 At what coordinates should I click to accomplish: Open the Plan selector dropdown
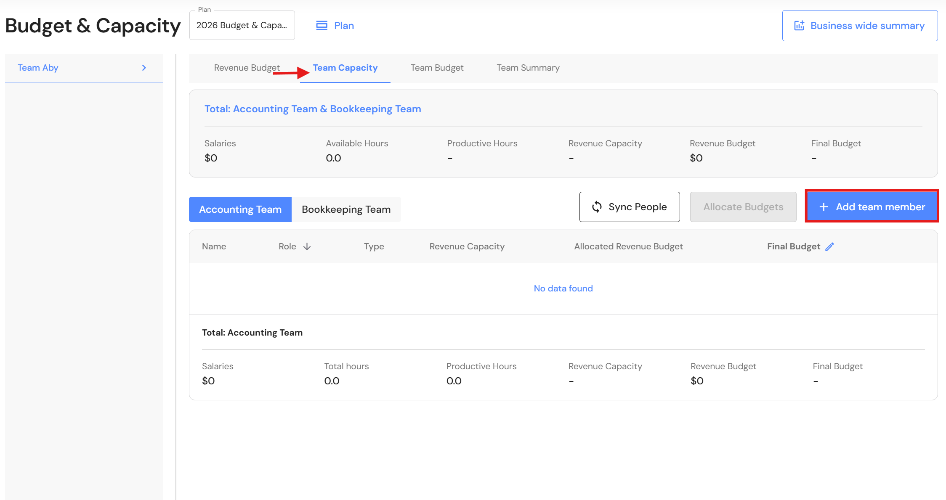[242, 25]
